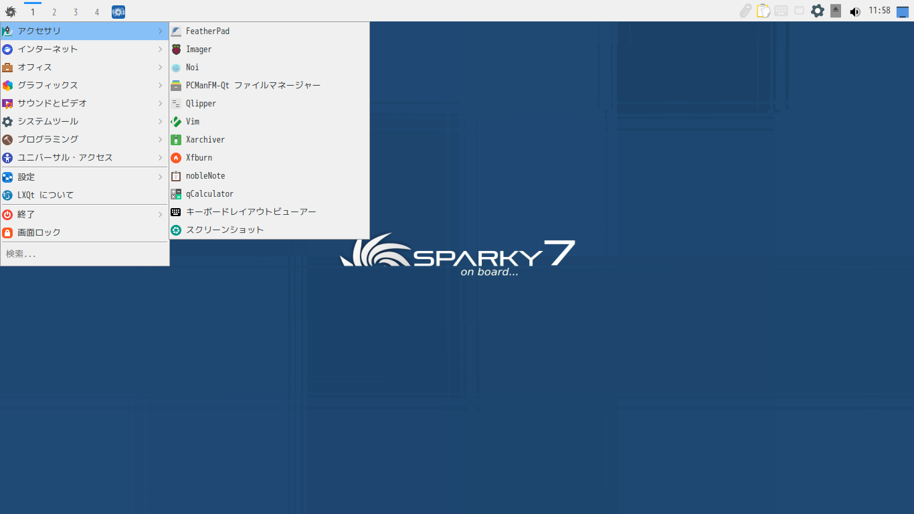Open キーボードレイアウトビューアー
The image size is (914, 514).
tap(270, 212)
